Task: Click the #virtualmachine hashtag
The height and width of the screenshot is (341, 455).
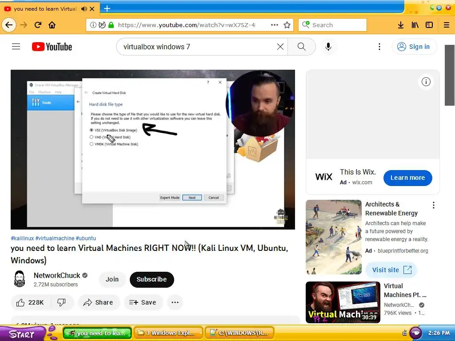Action: click(x=55, y=238)
